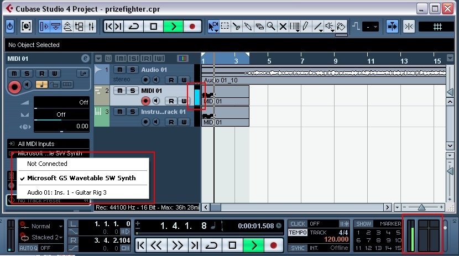Open the Pool window
459x256 pixels.
[x=79, y=27]
